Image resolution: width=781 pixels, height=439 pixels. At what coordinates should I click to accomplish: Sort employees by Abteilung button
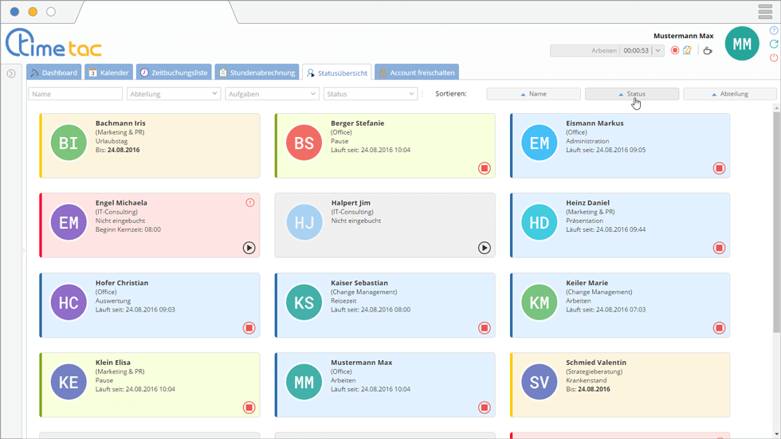click(729, 94)
